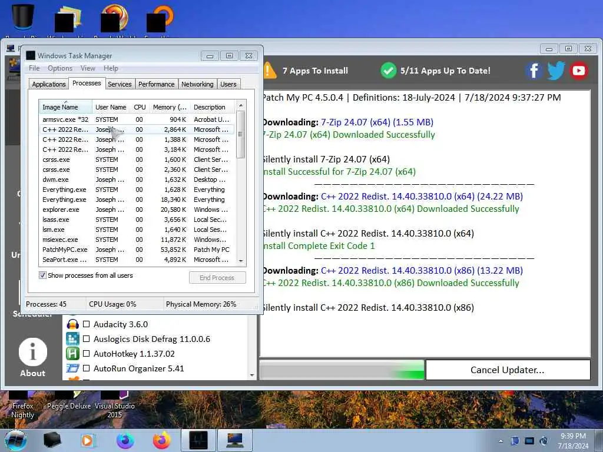
Task: Show hidden tray icons arrow
Action: click(x=501, y=441)
